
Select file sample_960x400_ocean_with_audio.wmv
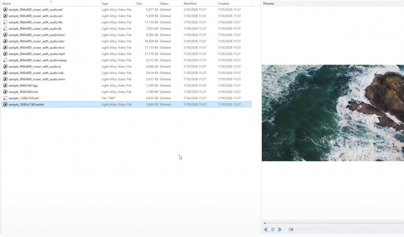click(x=36, y=79)
